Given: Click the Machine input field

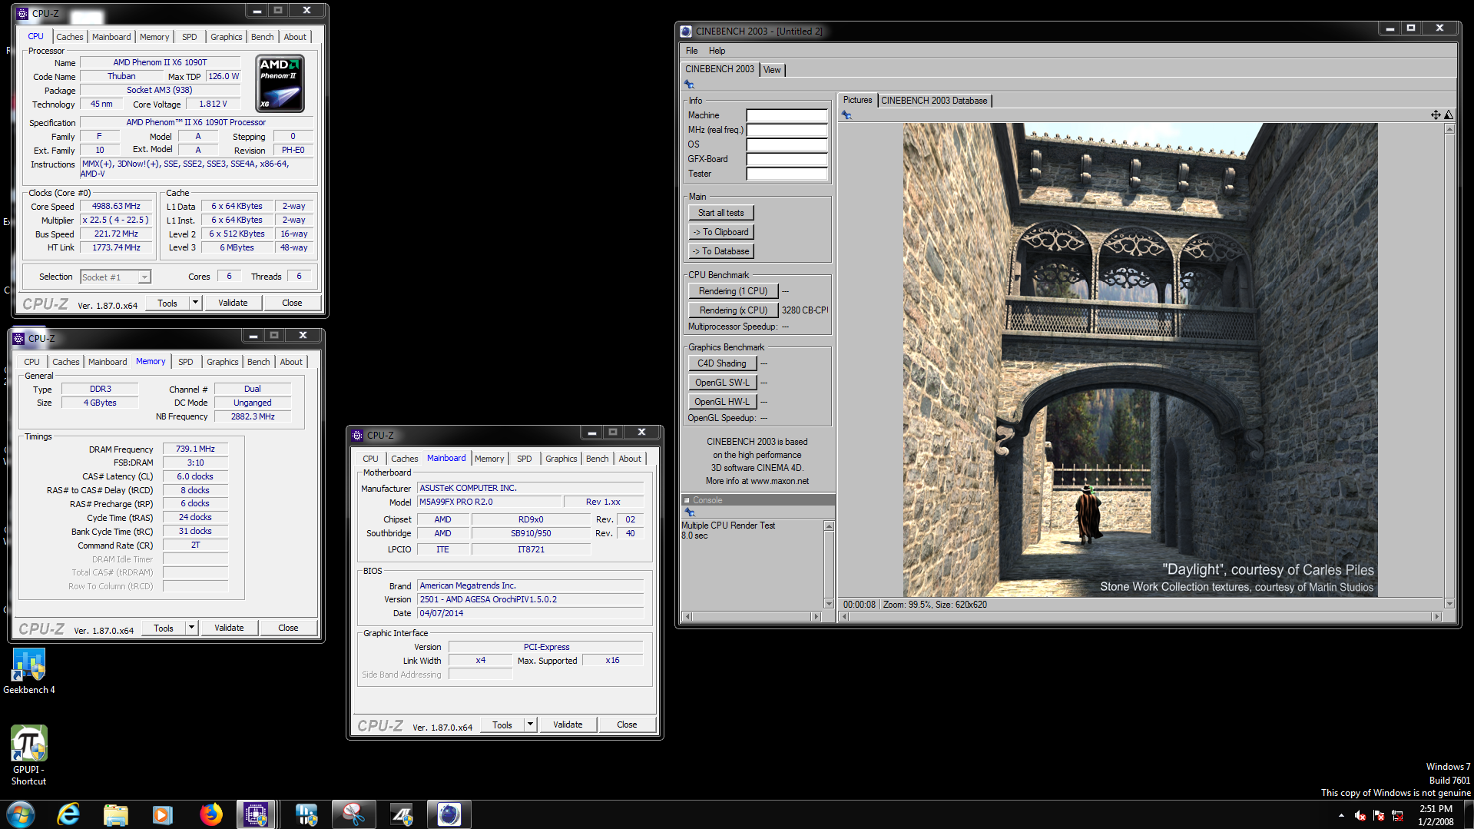Looking at the screenshot, I should click(787, 115).
